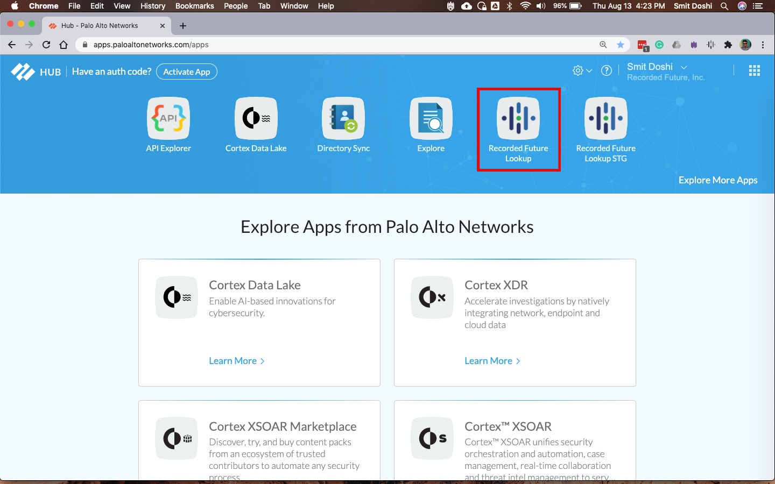Click the Activate App button
Screen dimensions: 775x484
coord(186,72)
